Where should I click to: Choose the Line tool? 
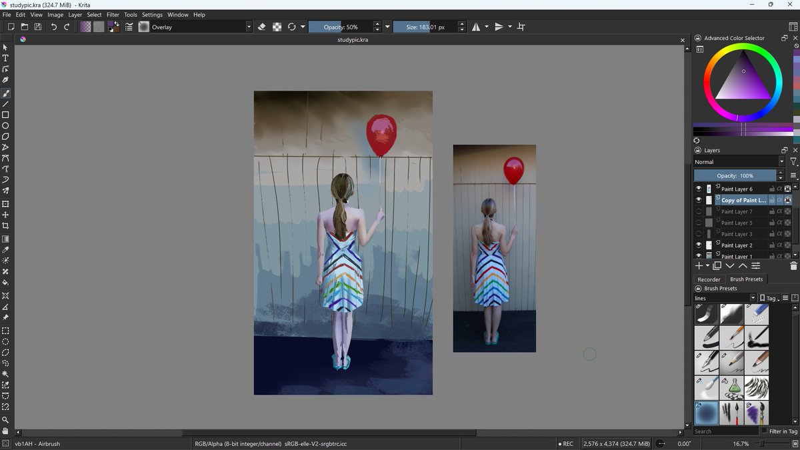(5, 104)
